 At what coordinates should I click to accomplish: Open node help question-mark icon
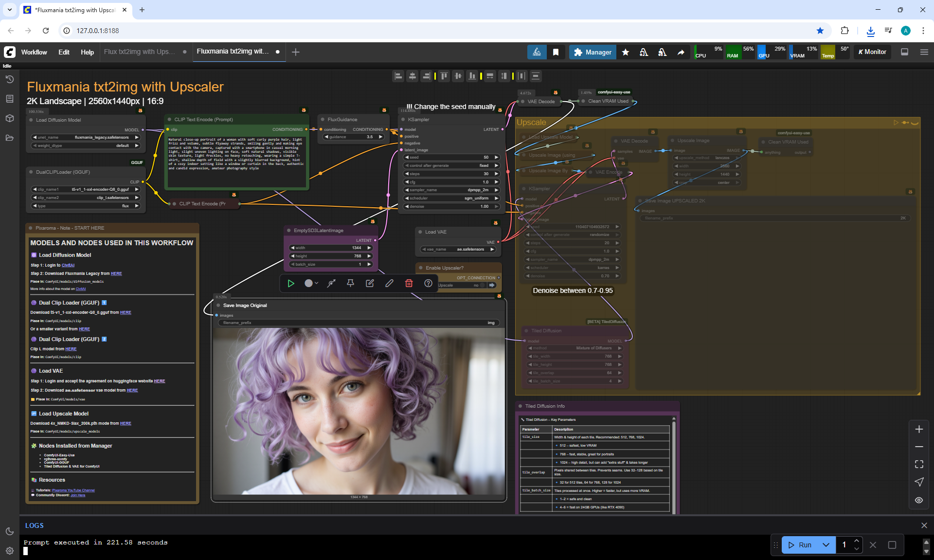coord(428,283)
